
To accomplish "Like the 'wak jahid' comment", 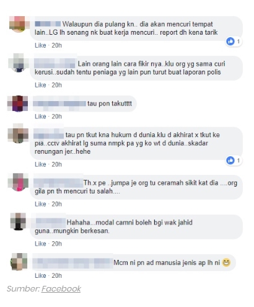I will pos(40,244).
